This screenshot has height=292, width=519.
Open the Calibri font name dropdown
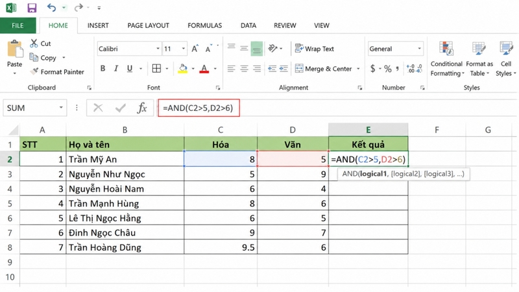pyautogui.click(x=158, y=49)
